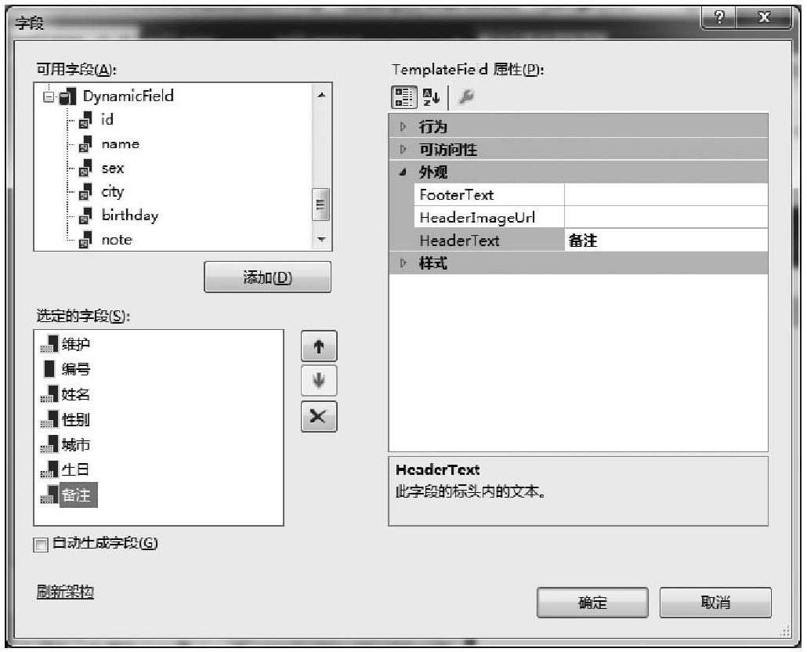Click the Alphabetical sort icon
This screenshot has width=807, height=652.
point(431,96)
